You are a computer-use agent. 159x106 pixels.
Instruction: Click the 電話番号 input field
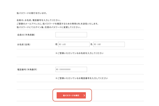(x=71, y=69)
